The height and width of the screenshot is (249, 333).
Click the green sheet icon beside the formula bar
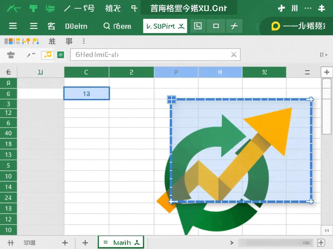[x=60, y=55]
